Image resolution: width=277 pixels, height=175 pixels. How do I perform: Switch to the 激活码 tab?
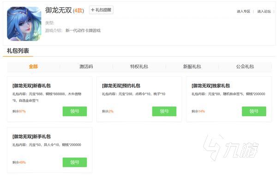[x=86, y=67]
